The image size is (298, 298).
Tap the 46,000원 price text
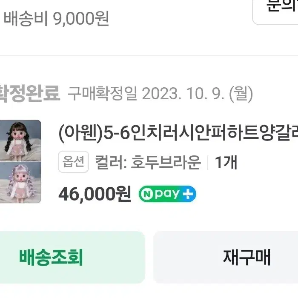point(95,194)
